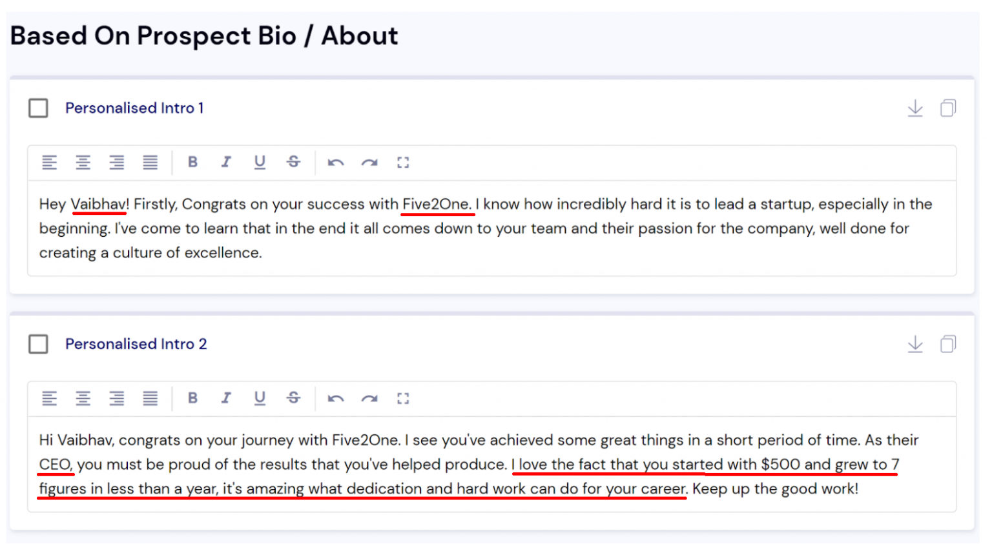Image resolution: width=992 pixels, height=544 pixels.
Task: Download the Personalised Intro 2 content
Action: [x=915, y=344]
